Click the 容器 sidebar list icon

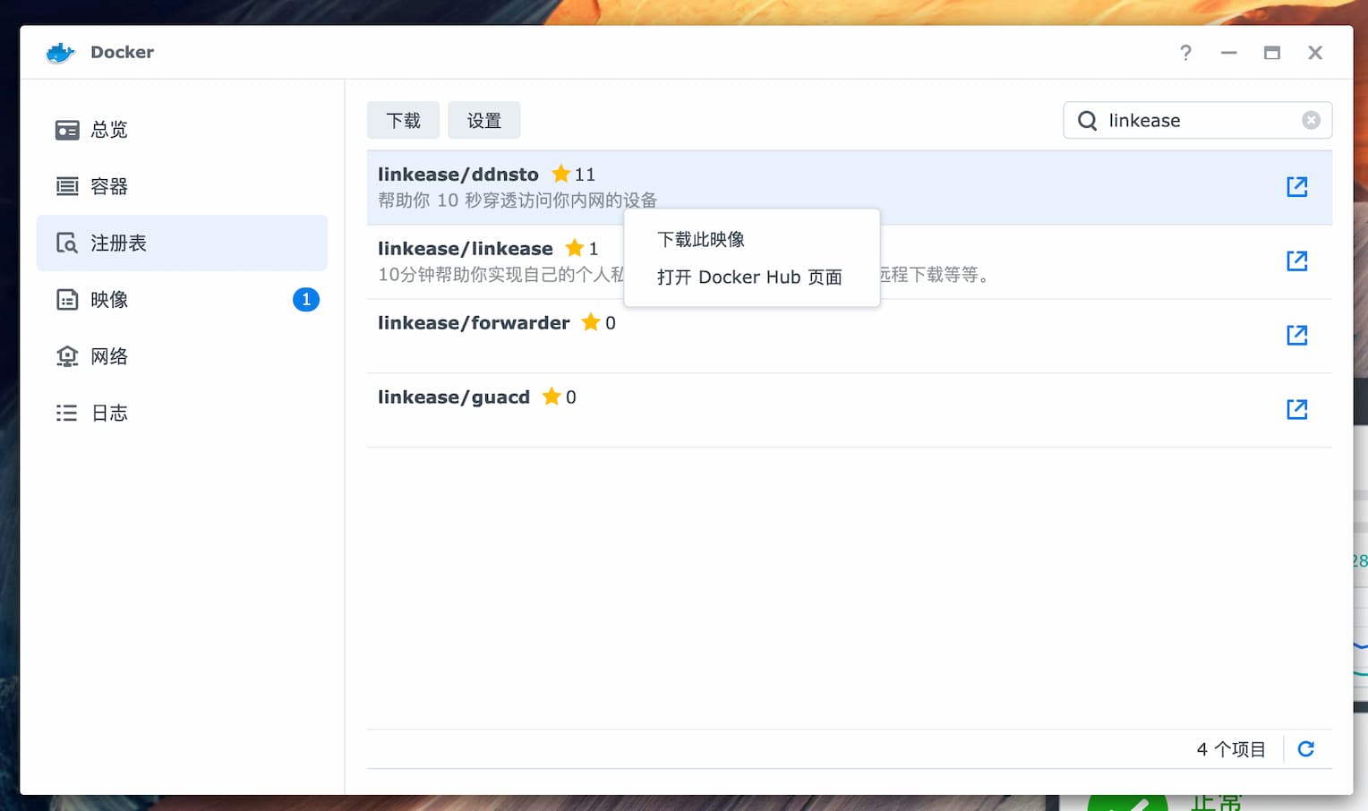[67, 186]
